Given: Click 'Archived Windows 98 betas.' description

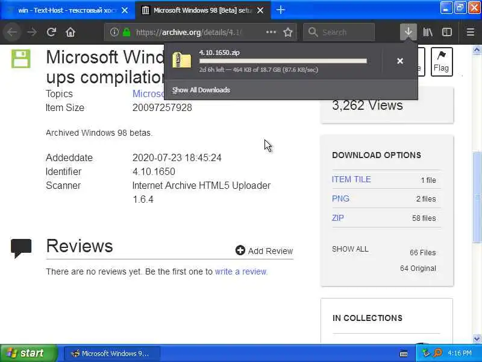Looking at the screenshot, I should coord(99,133).
